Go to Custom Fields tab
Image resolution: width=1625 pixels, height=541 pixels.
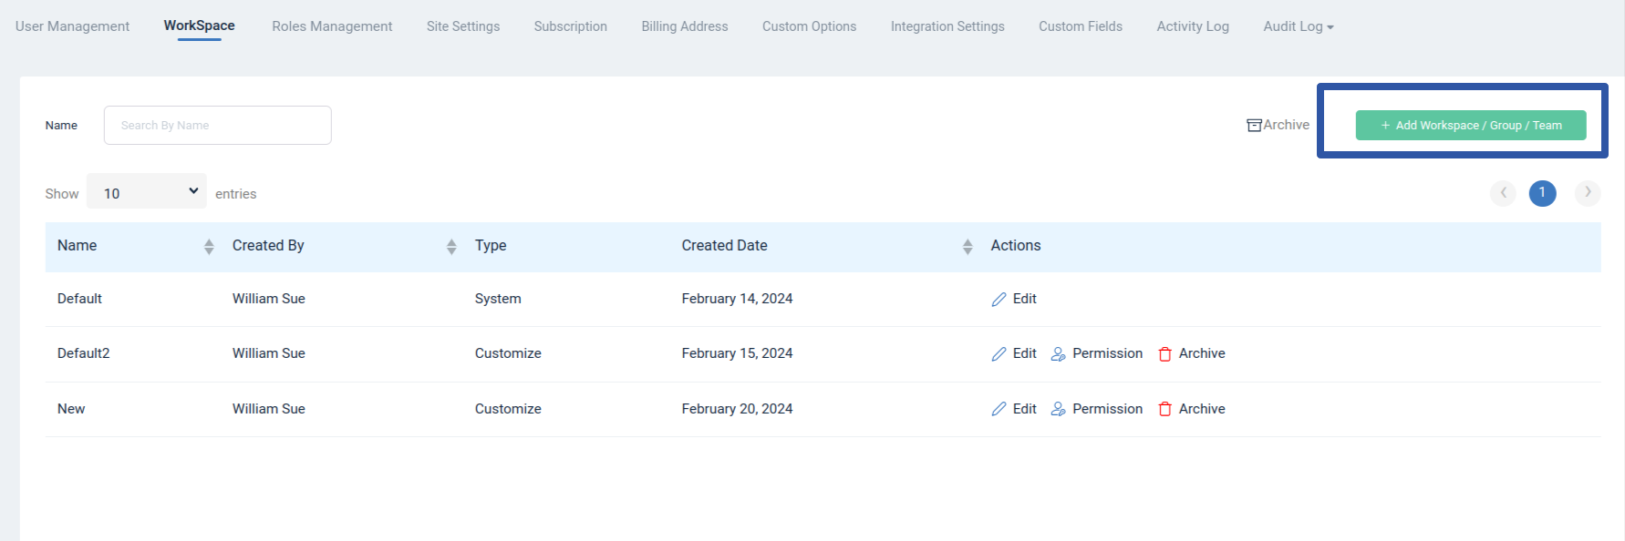pos(1081,26)
